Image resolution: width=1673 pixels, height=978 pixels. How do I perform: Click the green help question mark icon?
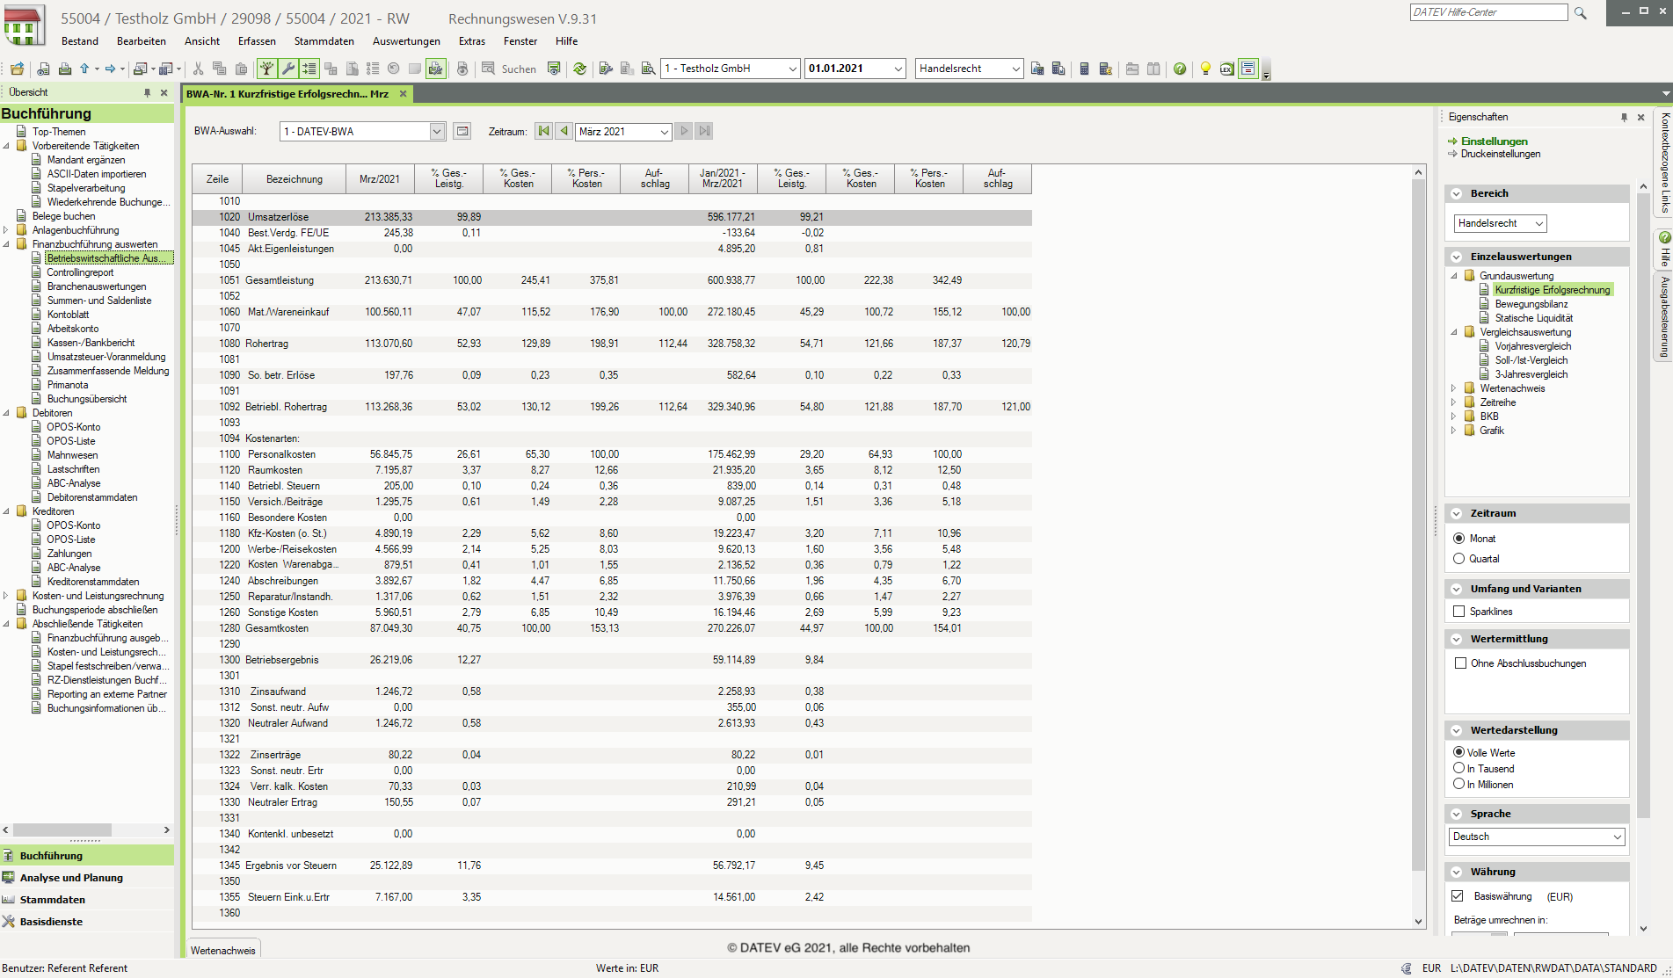(1180, 69)
